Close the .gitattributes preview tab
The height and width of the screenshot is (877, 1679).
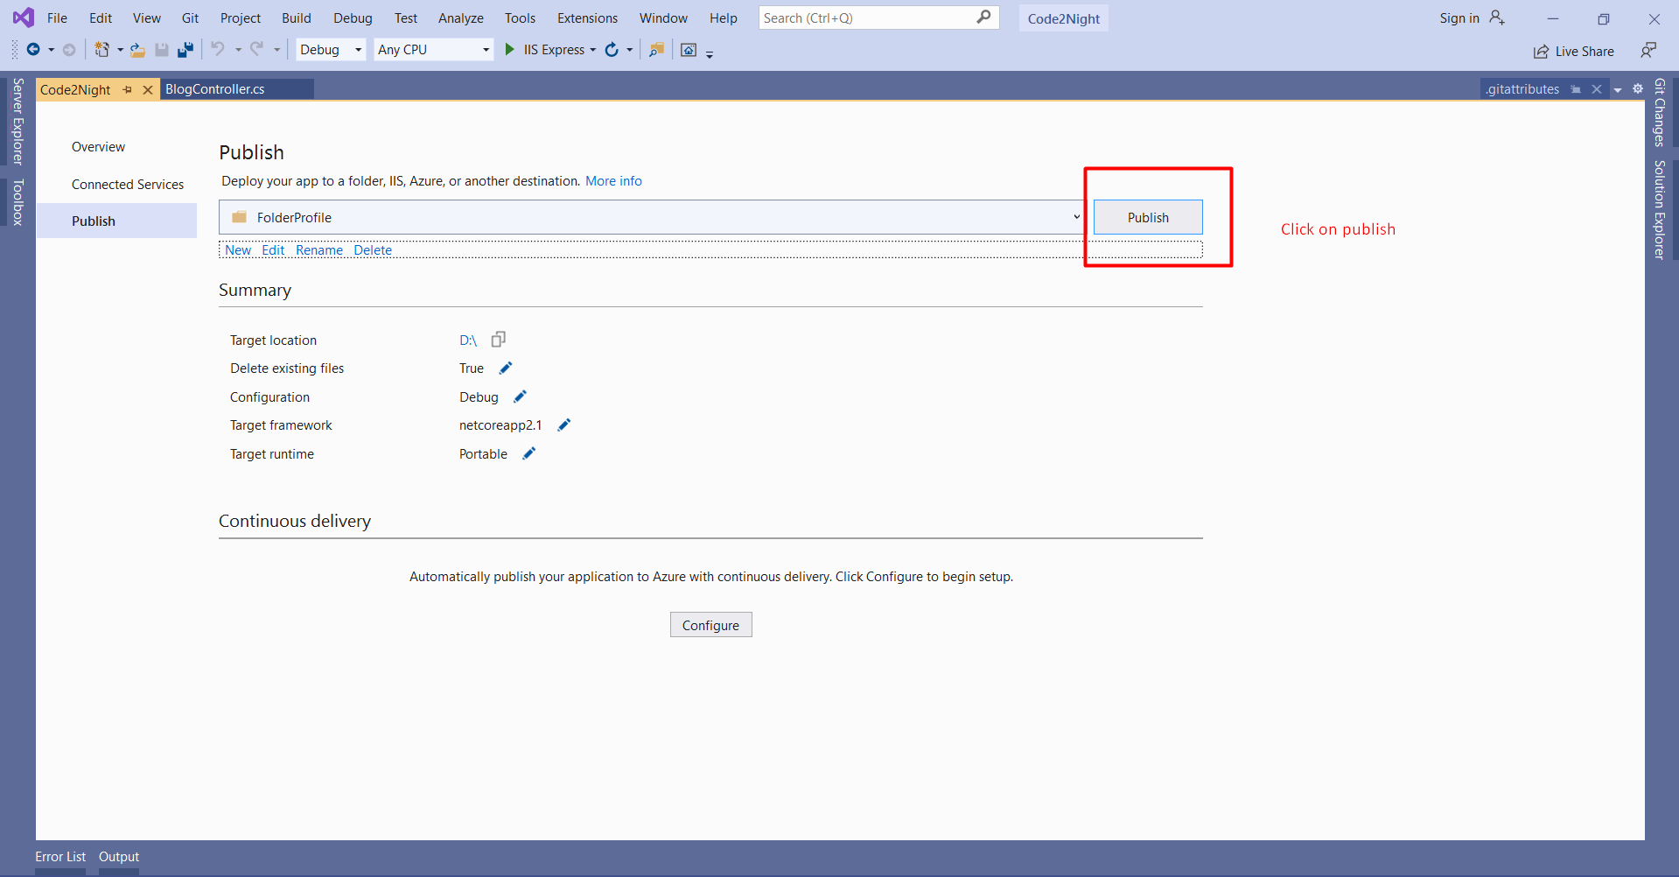click(x=1597, y=89)
